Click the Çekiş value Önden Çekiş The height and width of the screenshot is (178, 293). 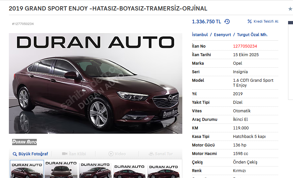(x=245, y=162)
